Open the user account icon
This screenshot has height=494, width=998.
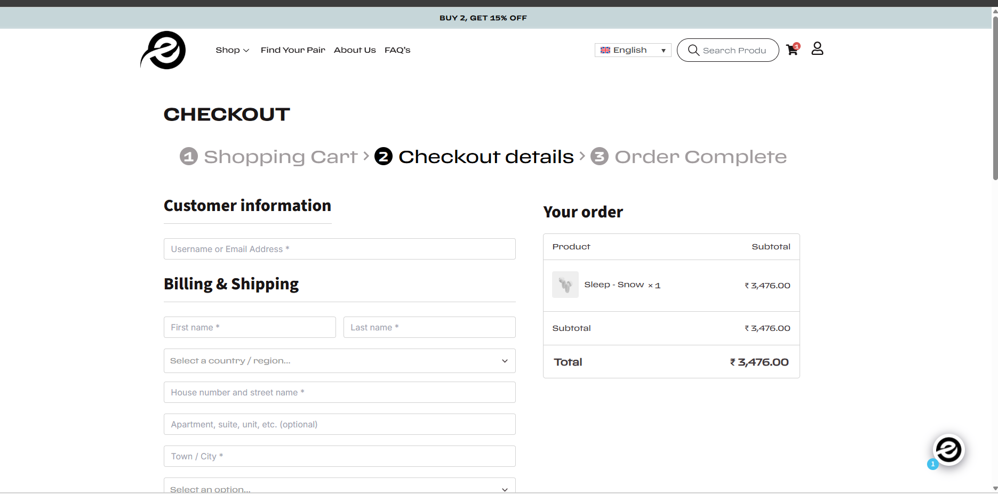coord(817,49)
